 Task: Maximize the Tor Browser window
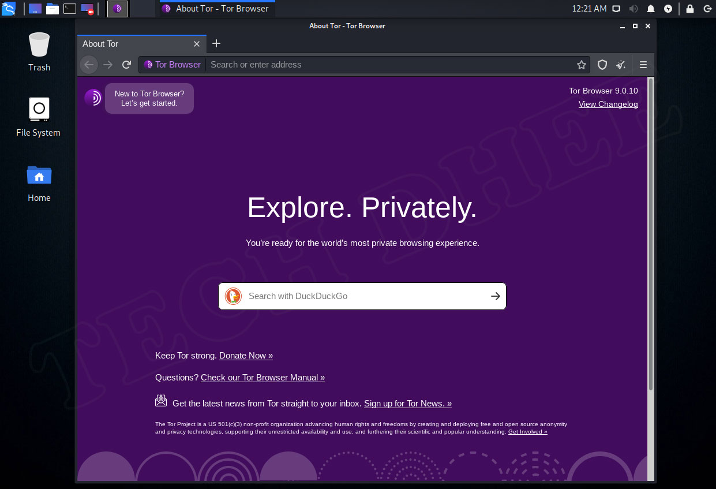635,26
